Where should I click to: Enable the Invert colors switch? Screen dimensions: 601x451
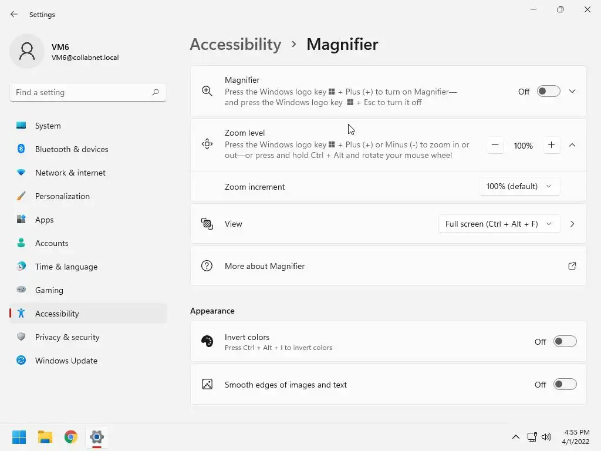[565, 342]
